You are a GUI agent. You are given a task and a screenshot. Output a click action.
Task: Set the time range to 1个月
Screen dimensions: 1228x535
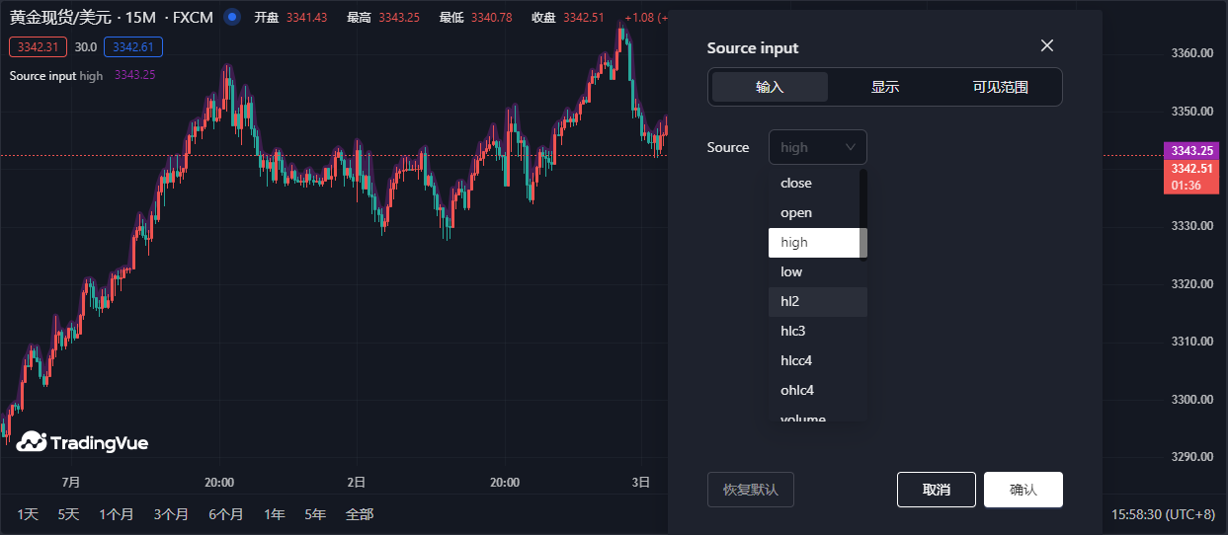click(116, 514)
